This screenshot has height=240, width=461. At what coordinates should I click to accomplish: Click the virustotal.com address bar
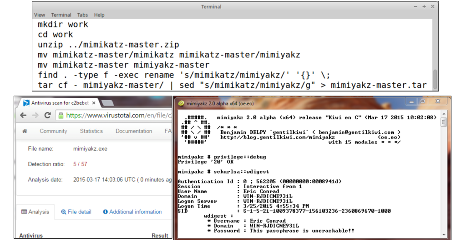114,115
